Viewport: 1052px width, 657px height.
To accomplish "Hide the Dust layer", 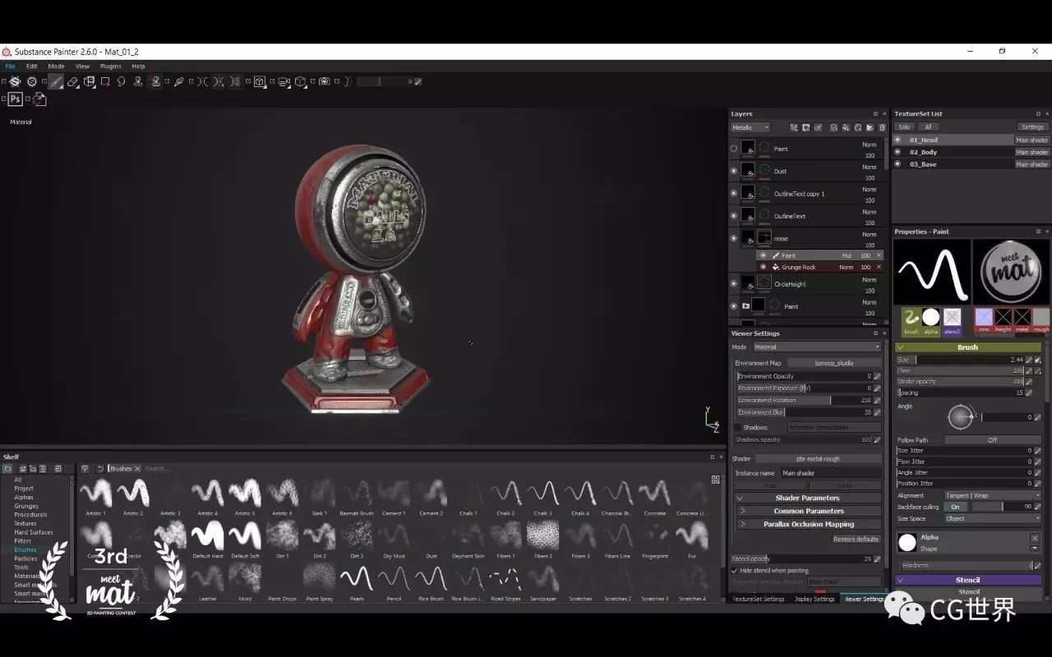I will coord(734,171).
